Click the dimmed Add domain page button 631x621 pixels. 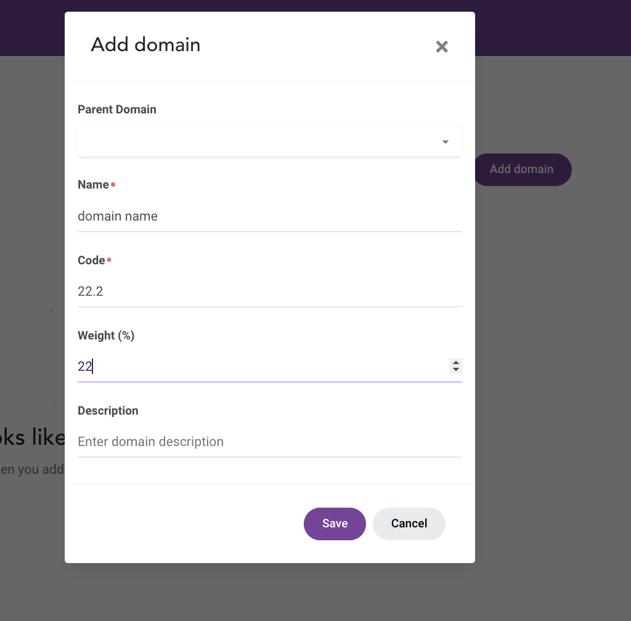(x=523, y=169)
